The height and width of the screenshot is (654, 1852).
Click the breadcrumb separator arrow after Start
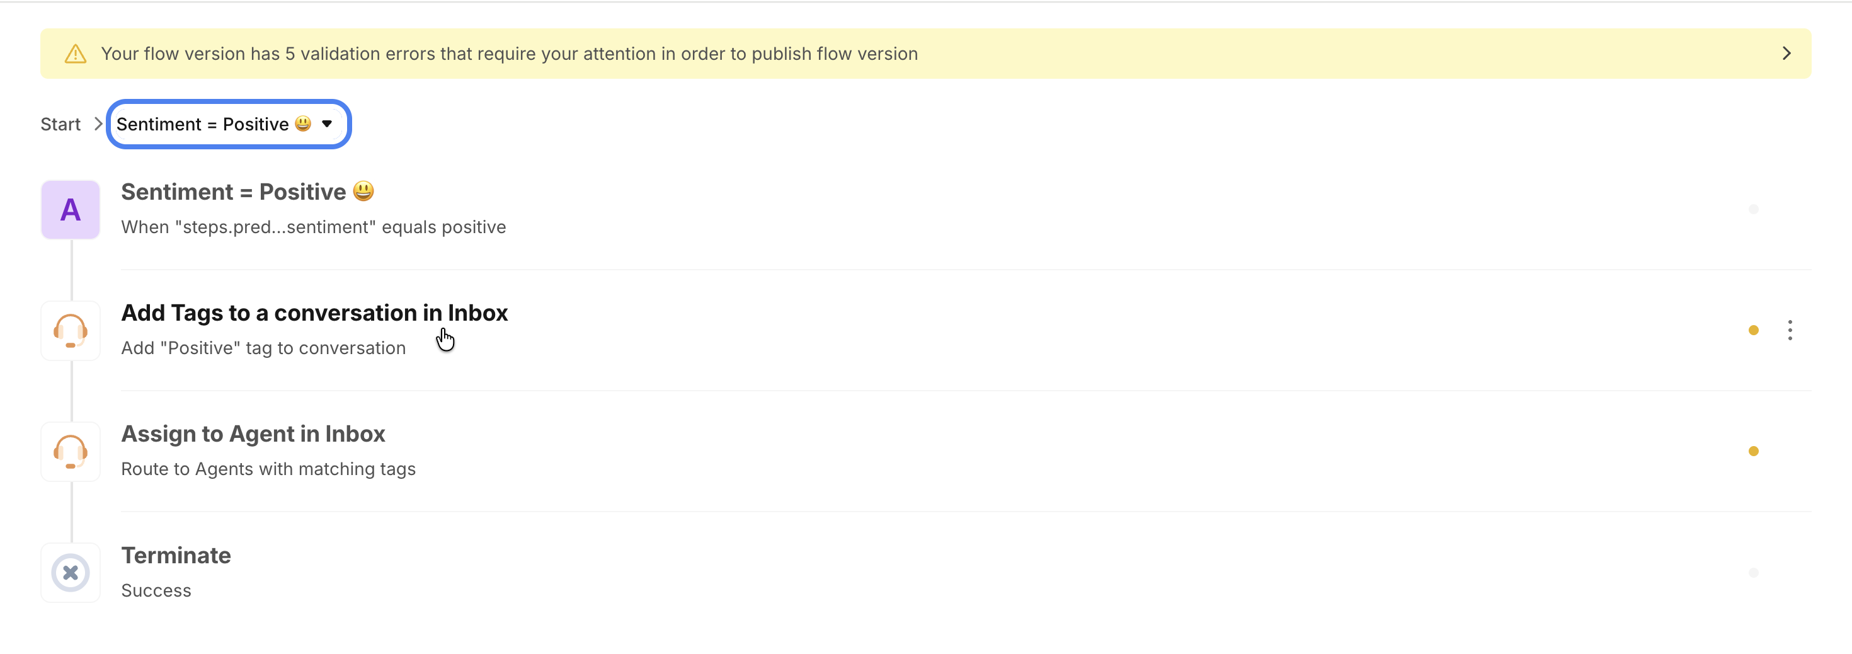coord(98,125)
